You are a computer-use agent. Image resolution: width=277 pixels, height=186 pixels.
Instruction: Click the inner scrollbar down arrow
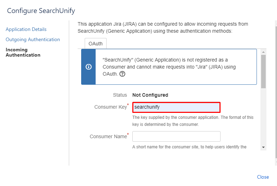click(x=263, y=147)
